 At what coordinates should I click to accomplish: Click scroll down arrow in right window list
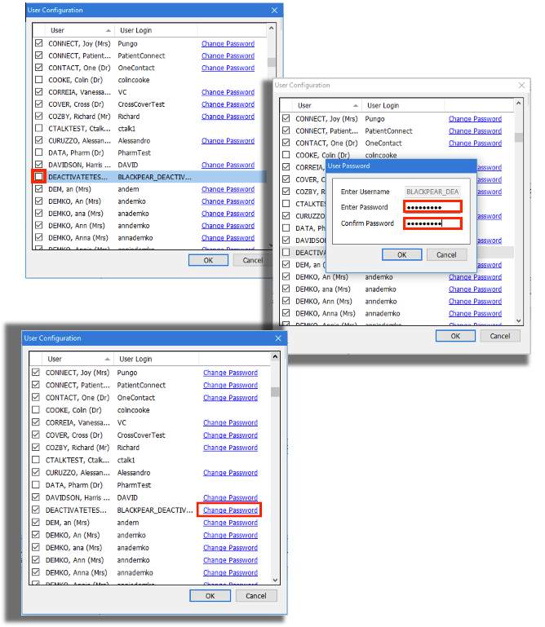coord(519,320)
